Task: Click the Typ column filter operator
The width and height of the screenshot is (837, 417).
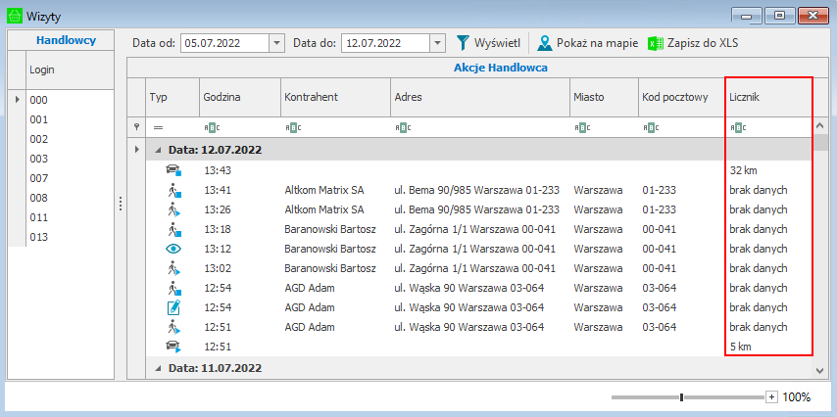Action: tap(158, 127)
